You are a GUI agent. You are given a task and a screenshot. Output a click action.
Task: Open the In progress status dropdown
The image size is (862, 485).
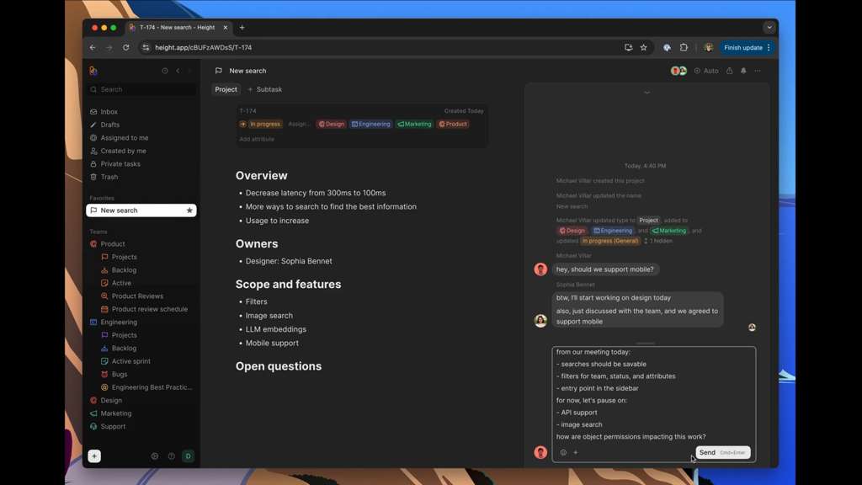(261, 124)
